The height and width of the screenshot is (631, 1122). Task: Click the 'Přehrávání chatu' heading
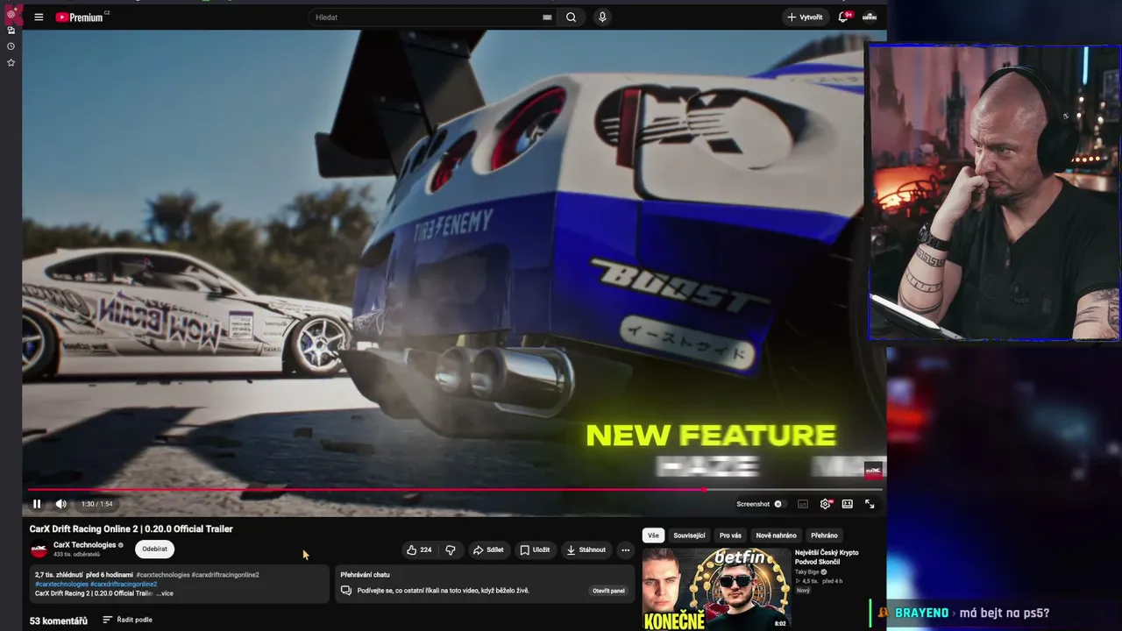tap(365, 575)
